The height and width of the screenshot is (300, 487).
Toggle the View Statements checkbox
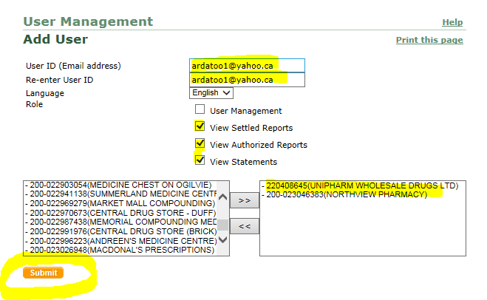200,160
